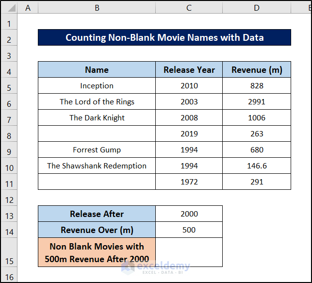Select column D header
This screenshot has width=312, height=283.
[257, 8]
